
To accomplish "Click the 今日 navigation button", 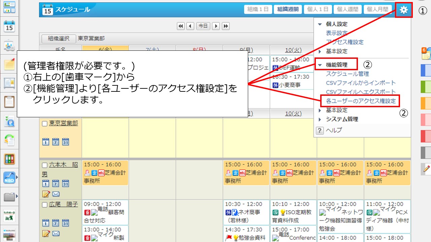I will click(203, 26).
